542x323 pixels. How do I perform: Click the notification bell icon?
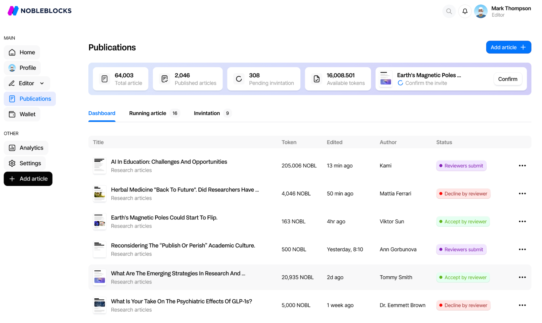[x=465, y=11]
